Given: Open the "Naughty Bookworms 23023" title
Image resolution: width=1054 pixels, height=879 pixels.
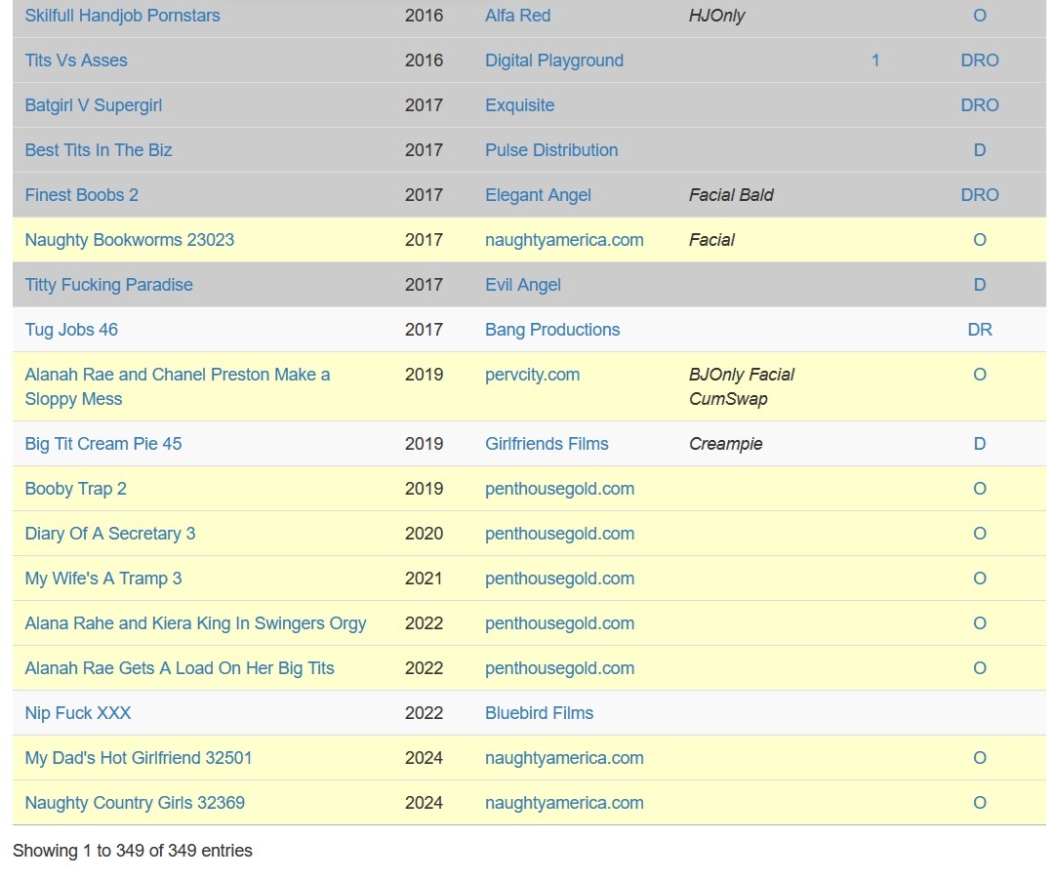Looking at the screenshot, I should tap(129, 240).
